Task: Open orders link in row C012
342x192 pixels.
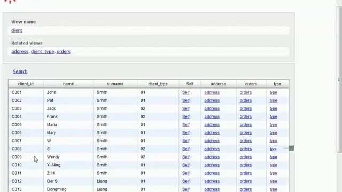Action: [246, 181]
